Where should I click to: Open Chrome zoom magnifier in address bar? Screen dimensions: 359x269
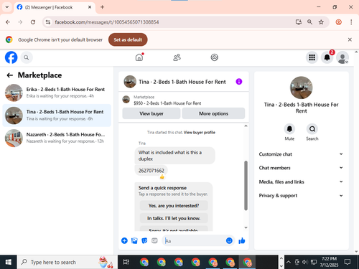(309, 22)
